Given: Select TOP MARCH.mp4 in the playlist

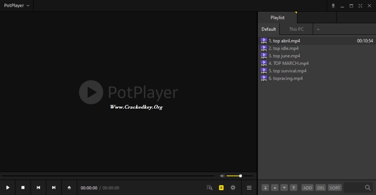Looking at the screenshot, I should point(317,63).
